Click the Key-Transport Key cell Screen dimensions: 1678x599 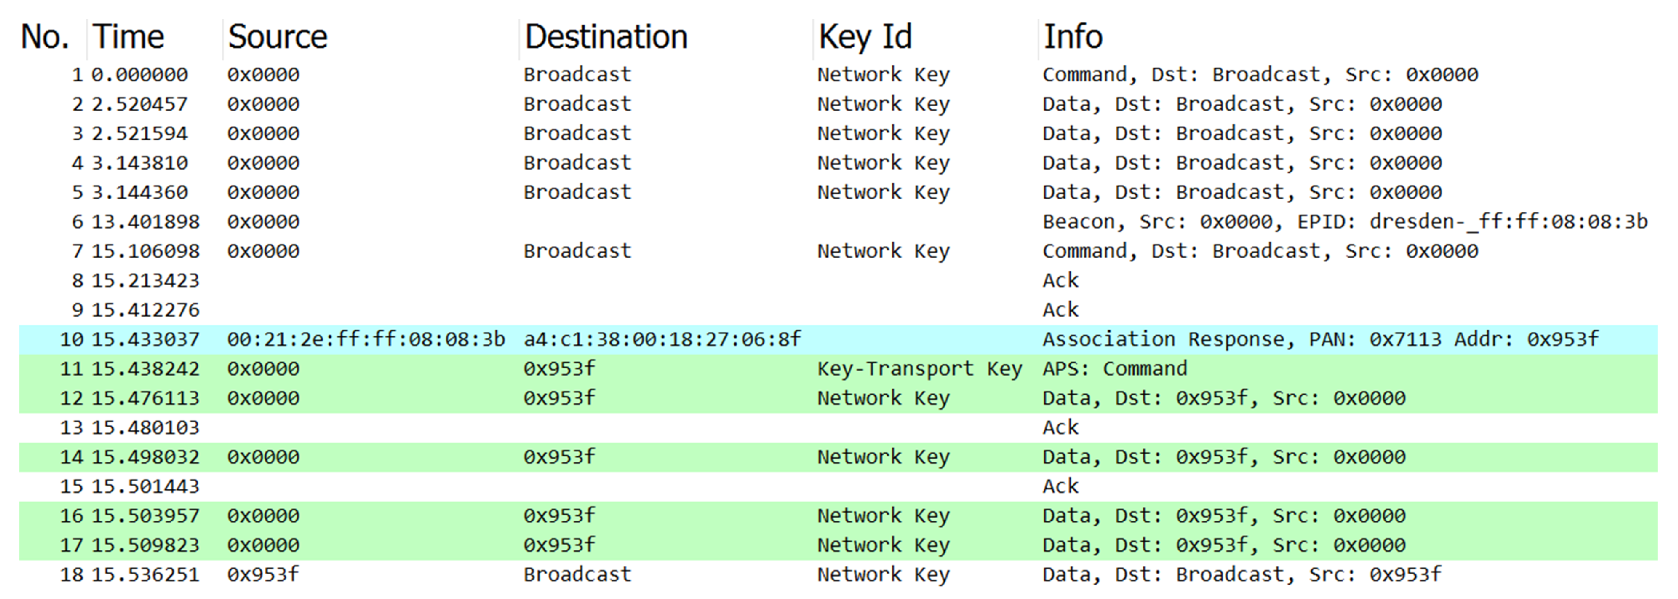[x=919, y=368]
